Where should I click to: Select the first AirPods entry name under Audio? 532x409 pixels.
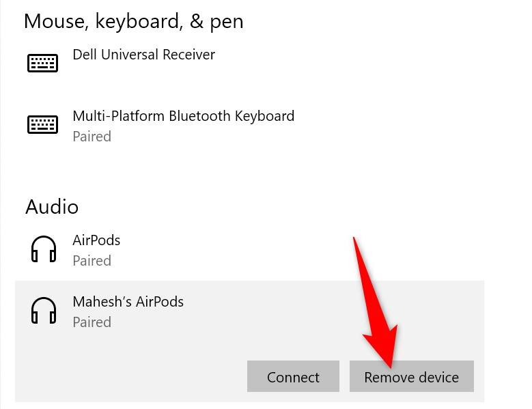[x=96, y=240]
